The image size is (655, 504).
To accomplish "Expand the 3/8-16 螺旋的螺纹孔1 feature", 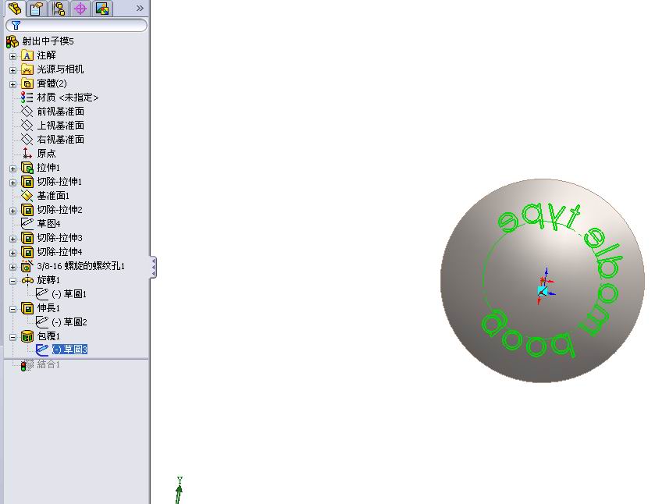I will click(12, 267).
